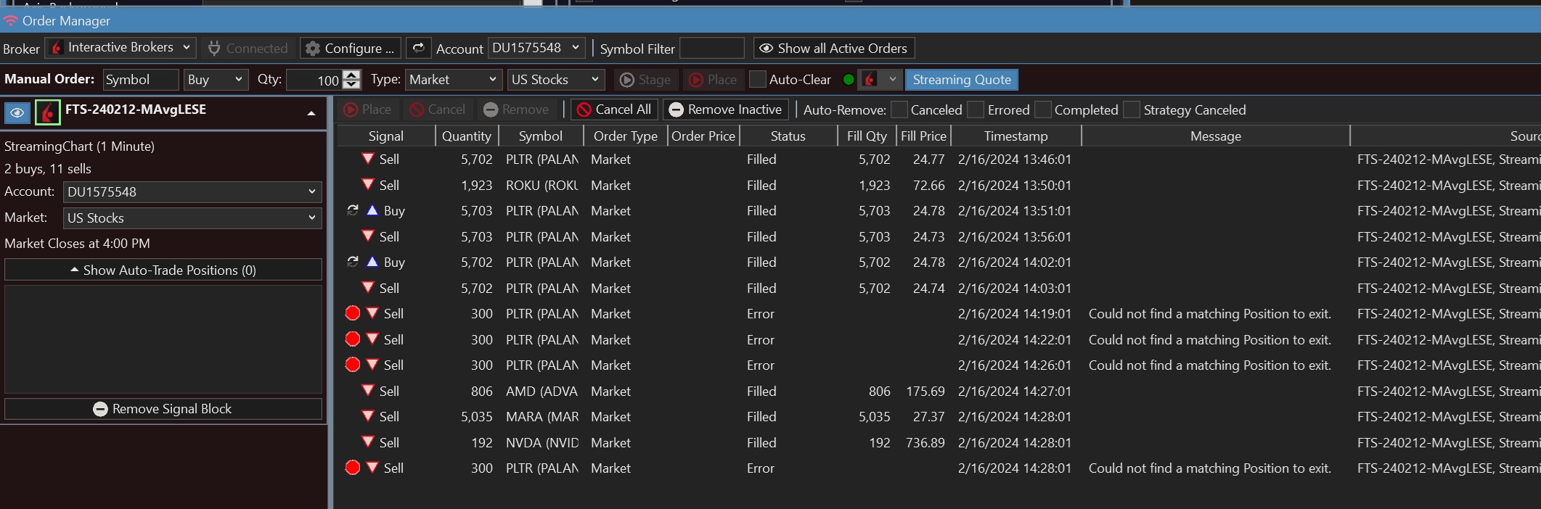
Task: Enable auto-remove for Canceled orders
Action: [899, 109]
